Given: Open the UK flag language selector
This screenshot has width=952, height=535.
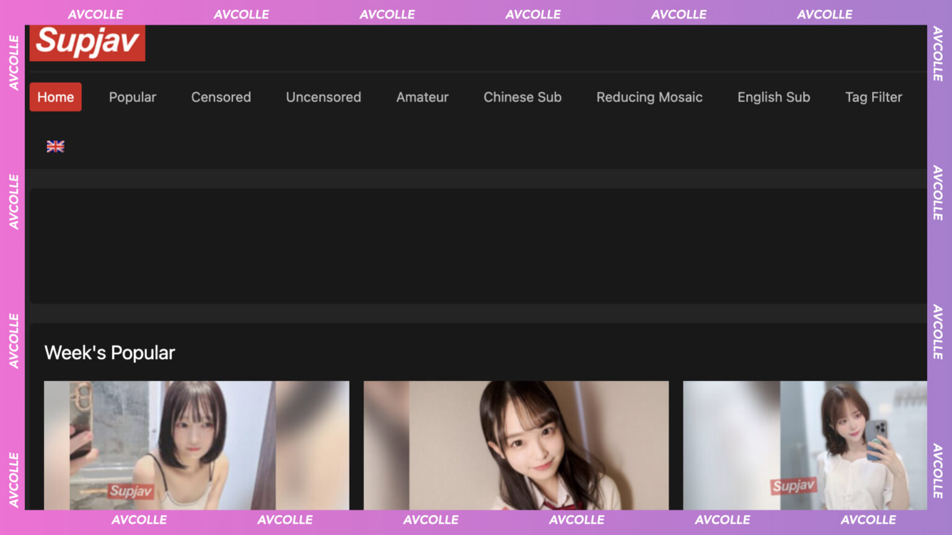Looking at the screenshot, I should pos(55,146).
